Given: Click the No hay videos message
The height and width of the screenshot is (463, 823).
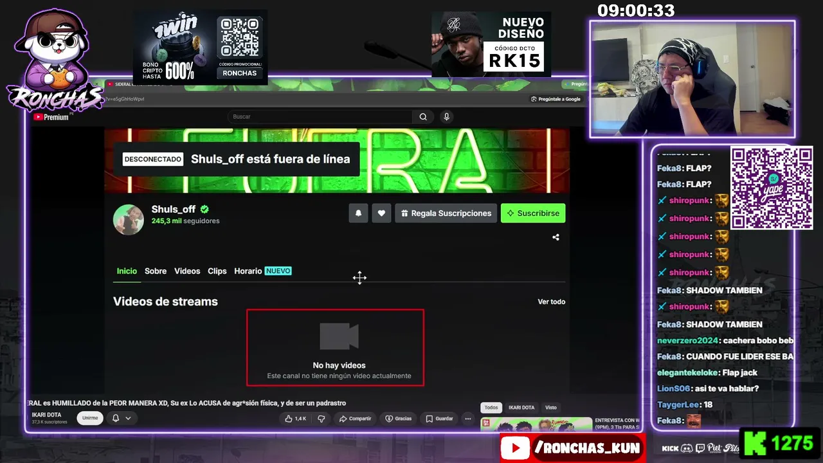Looking at the screenshot, I should coord(339,365).
